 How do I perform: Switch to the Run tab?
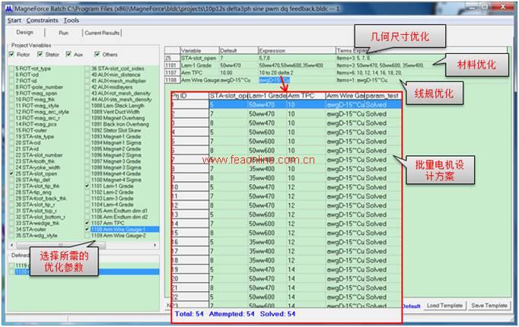[63, 33]
